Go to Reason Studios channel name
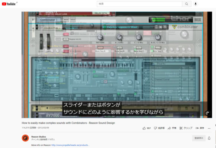This screenshot has width=216, height=148. [x=39, y=137]
